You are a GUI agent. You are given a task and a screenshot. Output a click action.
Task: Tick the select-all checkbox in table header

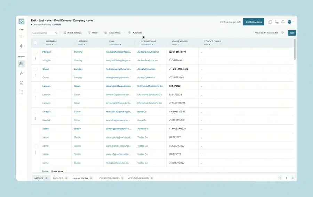pos(35,42)
